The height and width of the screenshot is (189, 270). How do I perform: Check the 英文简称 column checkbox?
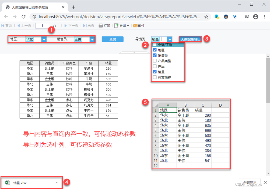(x=155, y=77)
